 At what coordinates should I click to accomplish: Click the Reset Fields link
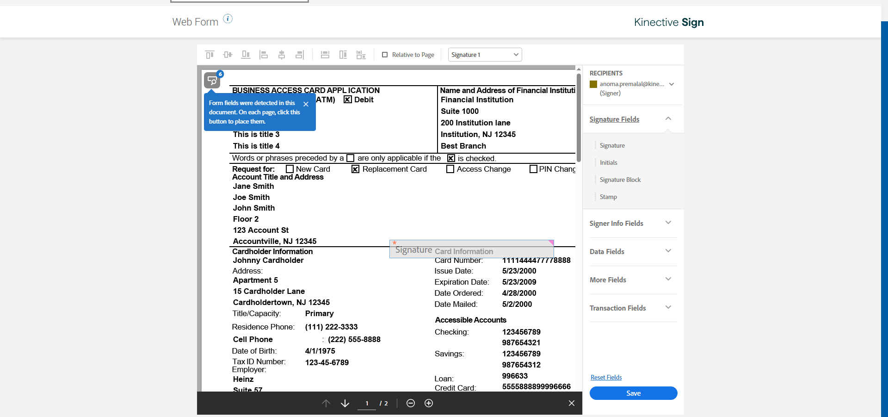coord(606,377)
